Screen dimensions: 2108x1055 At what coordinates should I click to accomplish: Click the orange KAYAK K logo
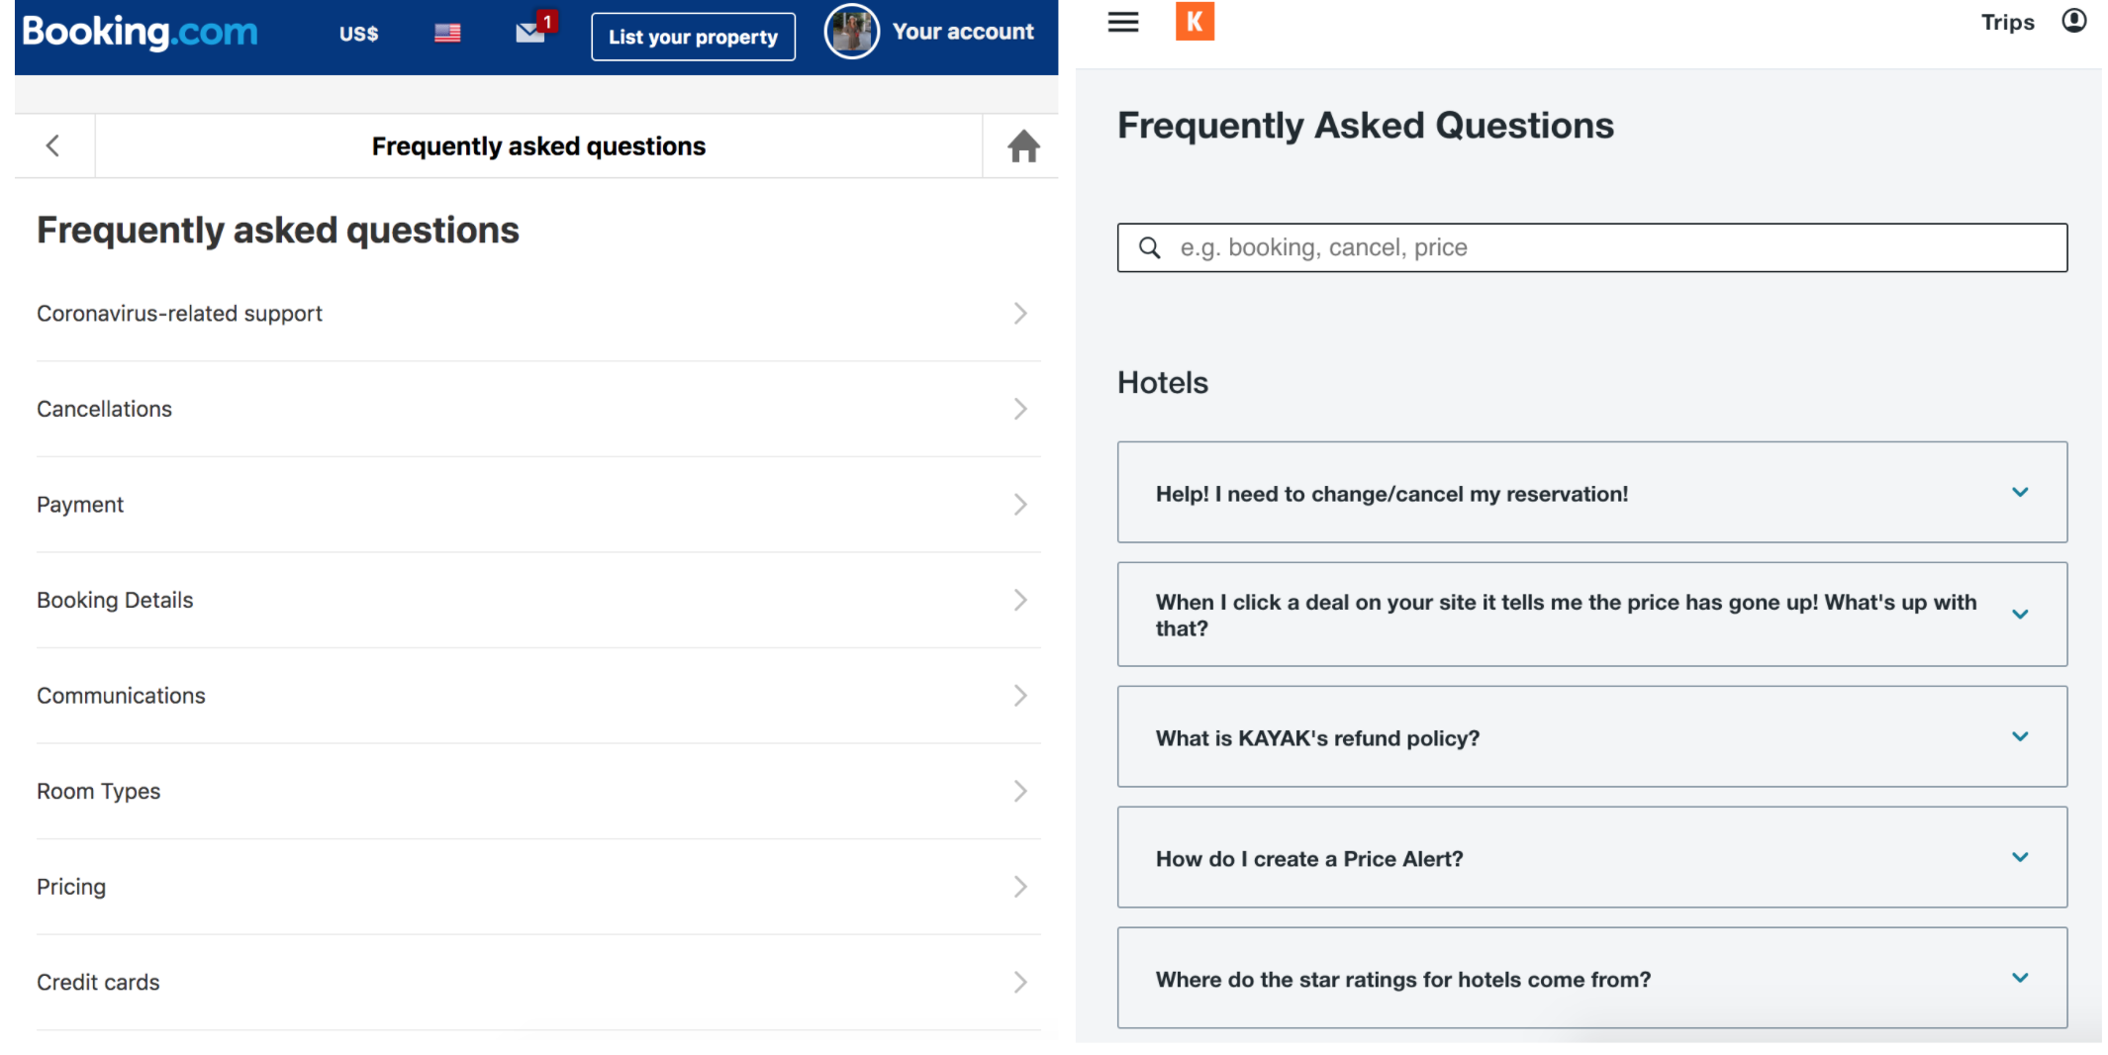[x=1195, y=22]
